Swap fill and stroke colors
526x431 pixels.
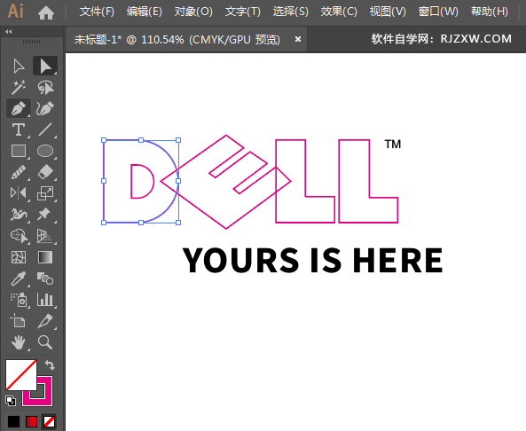pyautogui.click(x=50, y=364)
